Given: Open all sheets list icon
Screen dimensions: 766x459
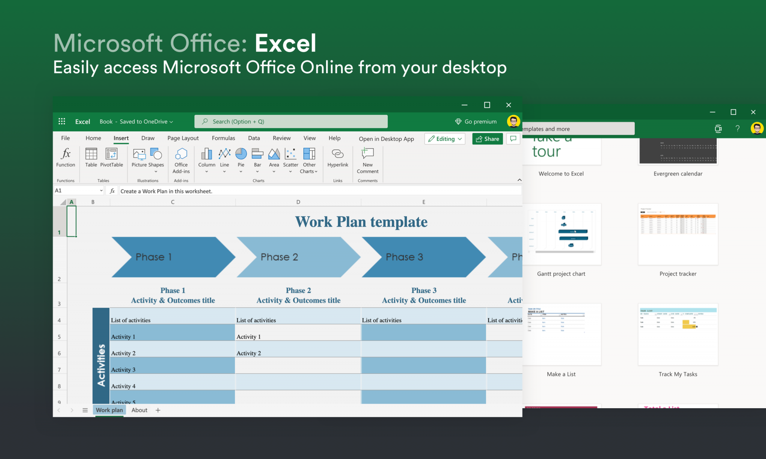Looking at the screenshot, I should [85, 410].
